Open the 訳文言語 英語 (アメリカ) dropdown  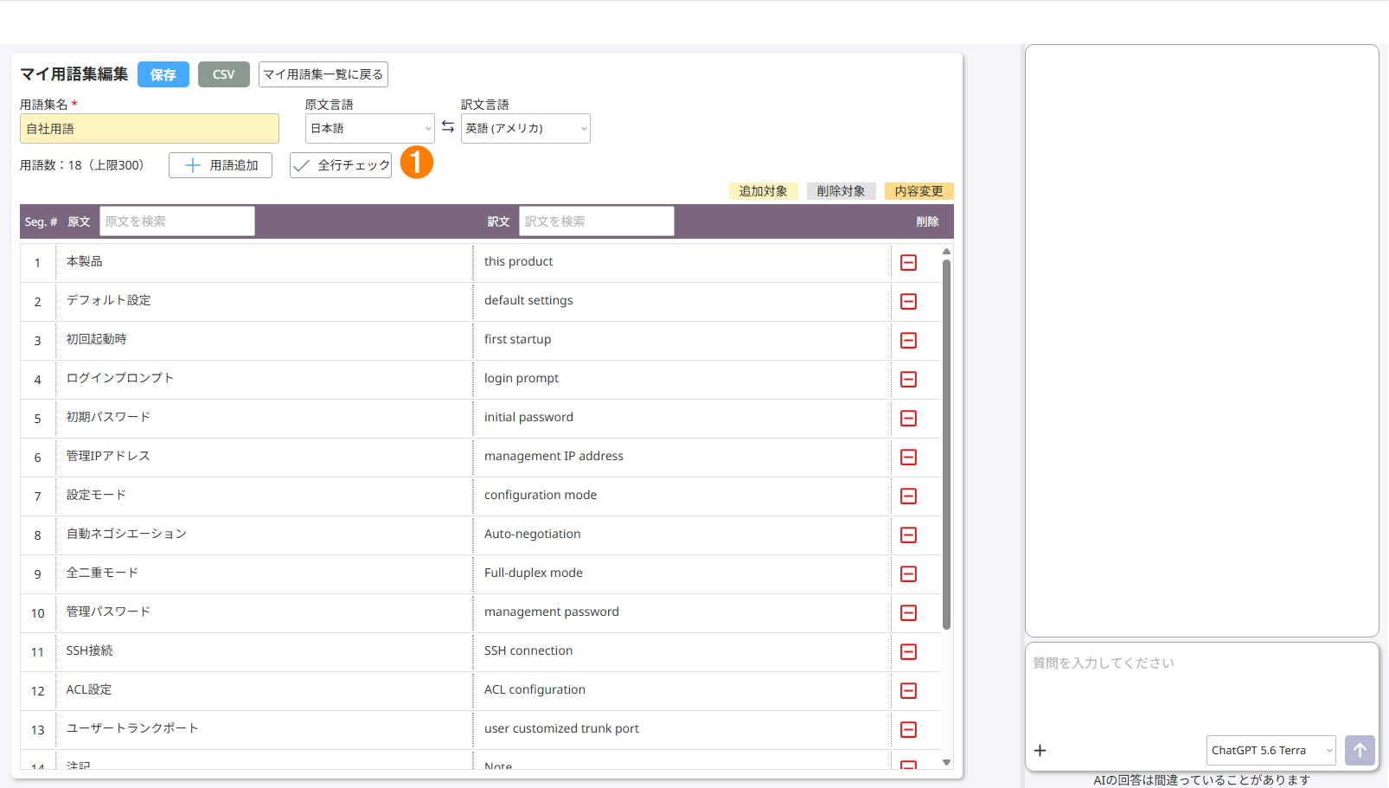(525, 128)
